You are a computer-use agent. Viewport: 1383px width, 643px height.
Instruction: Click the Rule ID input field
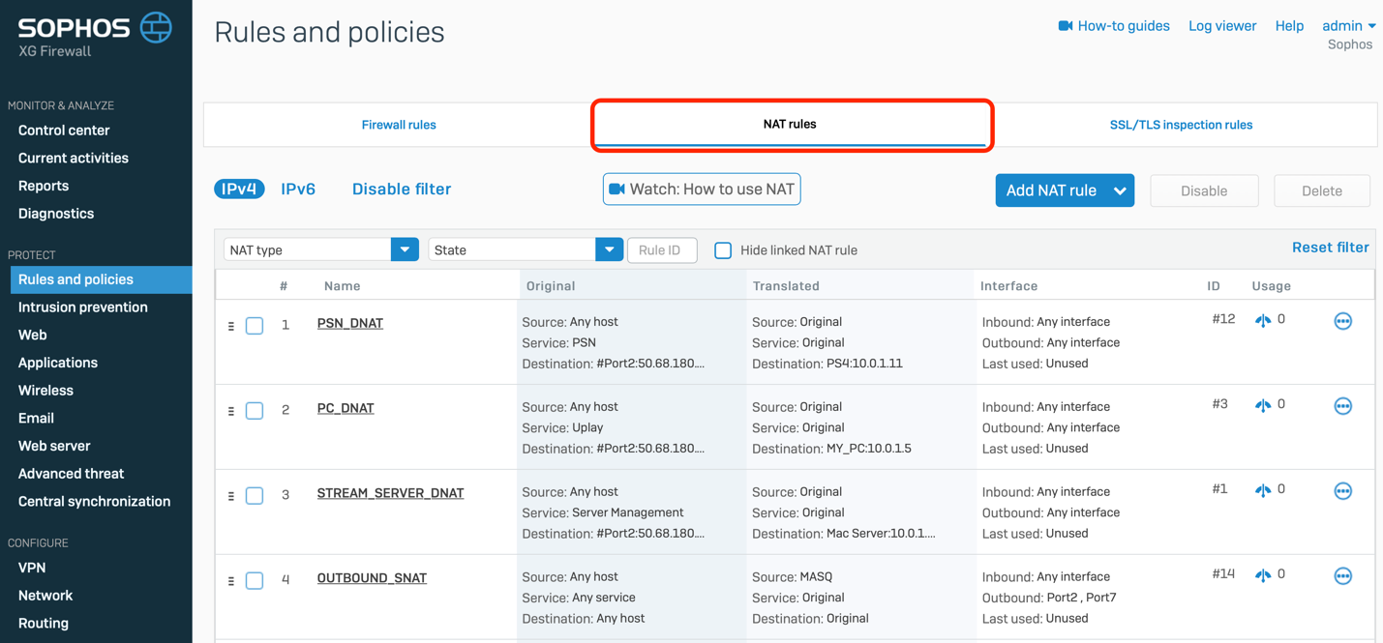click(662, 250)
